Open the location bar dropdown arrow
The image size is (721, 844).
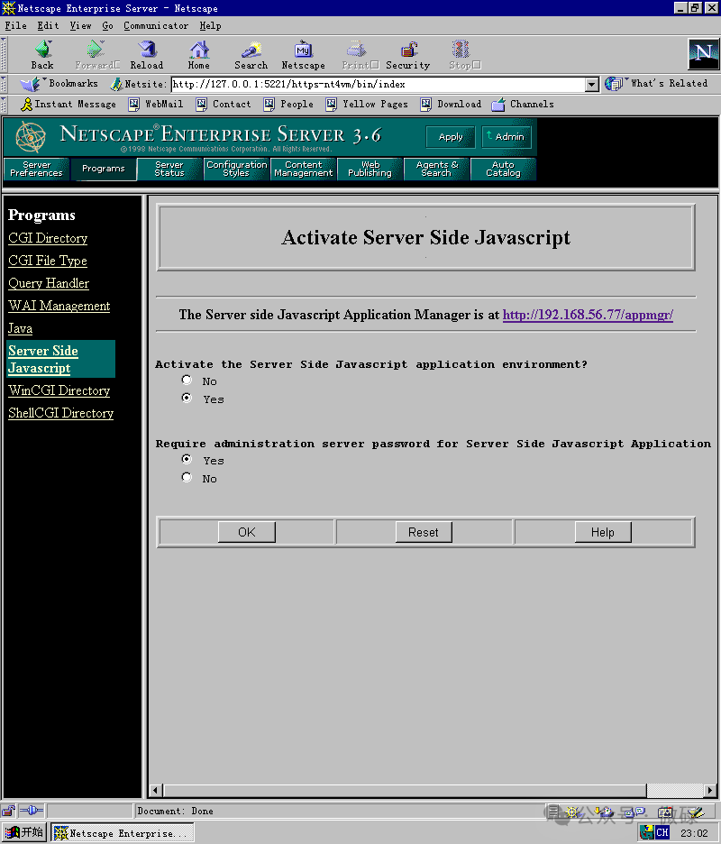click(592, 84)
